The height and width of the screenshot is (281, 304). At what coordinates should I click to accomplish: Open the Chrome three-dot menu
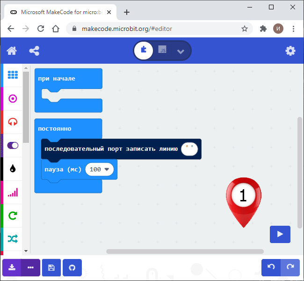[293, 29]
